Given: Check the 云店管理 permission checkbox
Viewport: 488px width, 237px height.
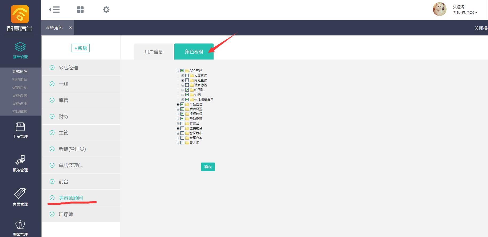Looking at the screenshot, I should click(187, 76).
